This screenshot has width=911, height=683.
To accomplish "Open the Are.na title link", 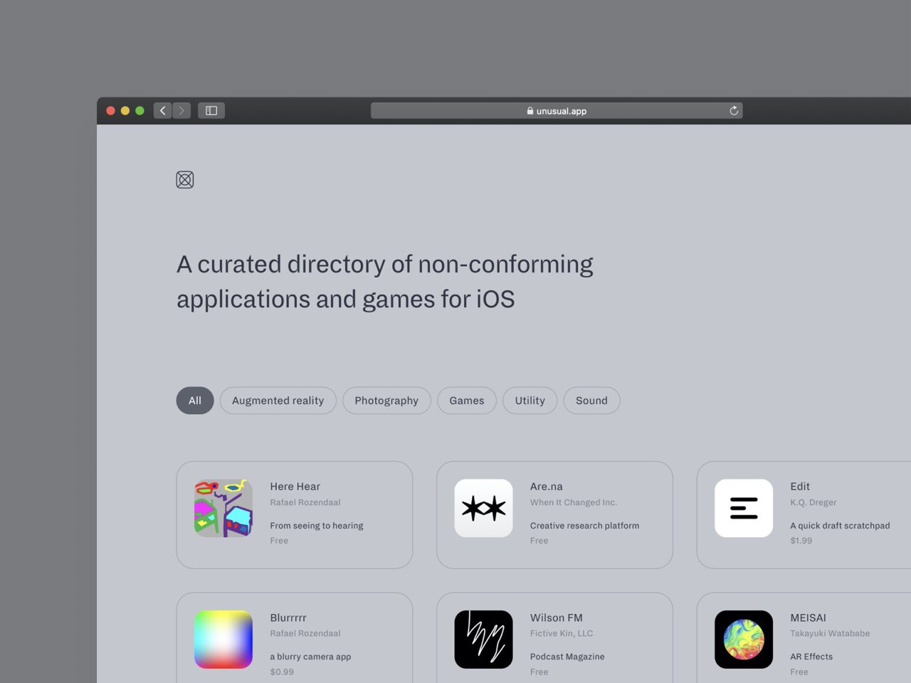I will tap(546, 487).
